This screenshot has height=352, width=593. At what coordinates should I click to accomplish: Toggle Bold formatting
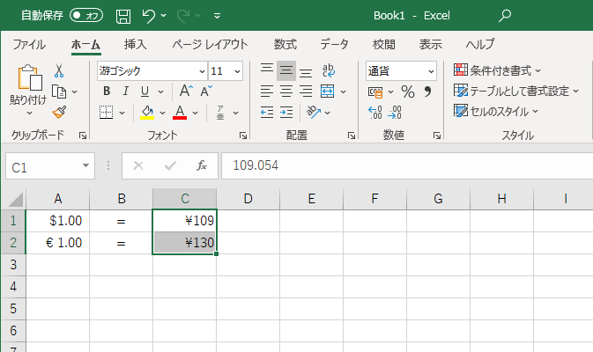click(107, 91)
